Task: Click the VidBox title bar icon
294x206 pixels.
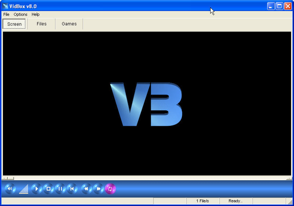Action: (x=5, y=6)
